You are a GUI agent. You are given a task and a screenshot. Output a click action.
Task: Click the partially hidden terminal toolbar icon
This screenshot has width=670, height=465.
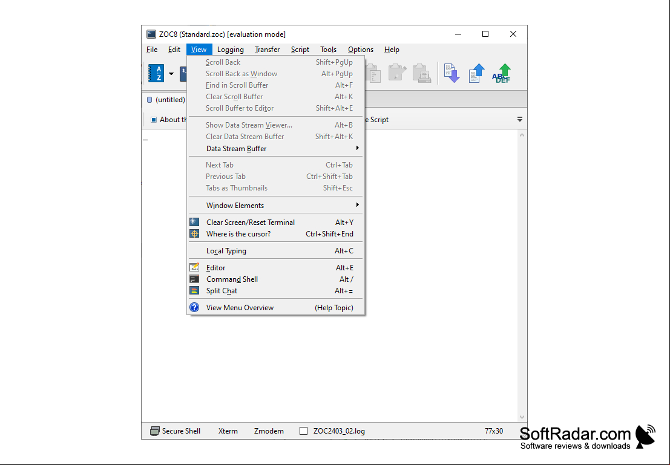click(183, 73)
